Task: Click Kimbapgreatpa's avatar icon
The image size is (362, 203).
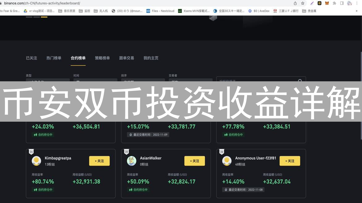Action: [x=36, y=161]
